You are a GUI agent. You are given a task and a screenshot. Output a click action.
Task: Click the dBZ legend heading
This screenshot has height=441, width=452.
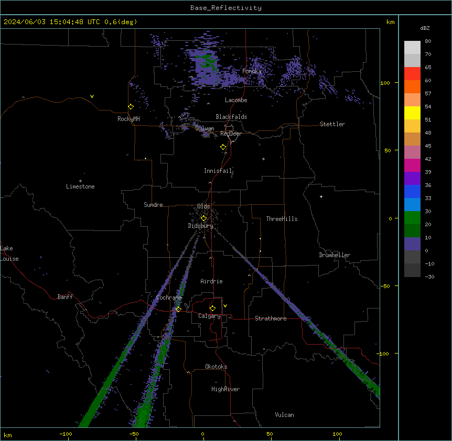click(425, 28)
